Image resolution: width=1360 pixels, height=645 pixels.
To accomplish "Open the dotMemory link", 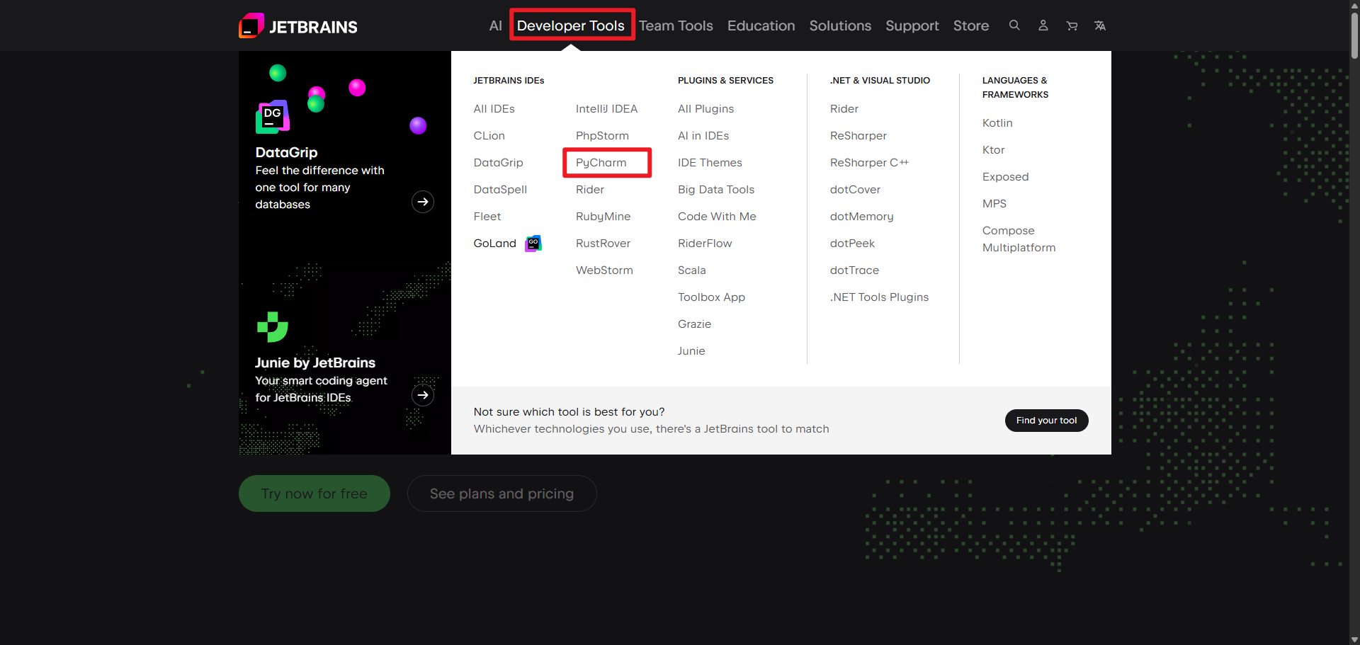I will (x=862, y=217).
